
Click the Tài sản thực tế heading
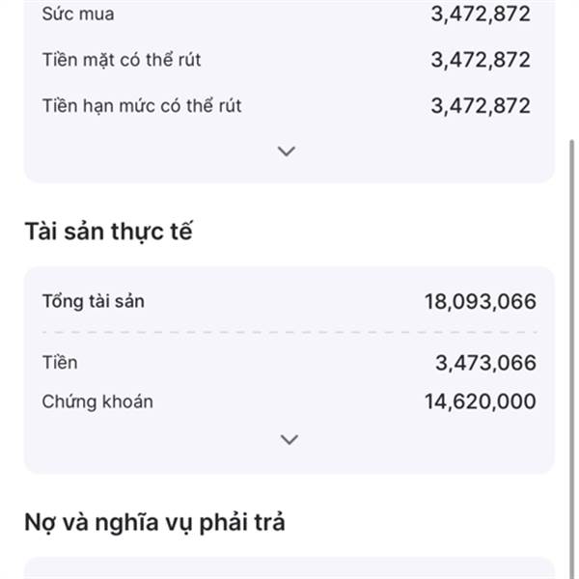[x=108, y=232]
